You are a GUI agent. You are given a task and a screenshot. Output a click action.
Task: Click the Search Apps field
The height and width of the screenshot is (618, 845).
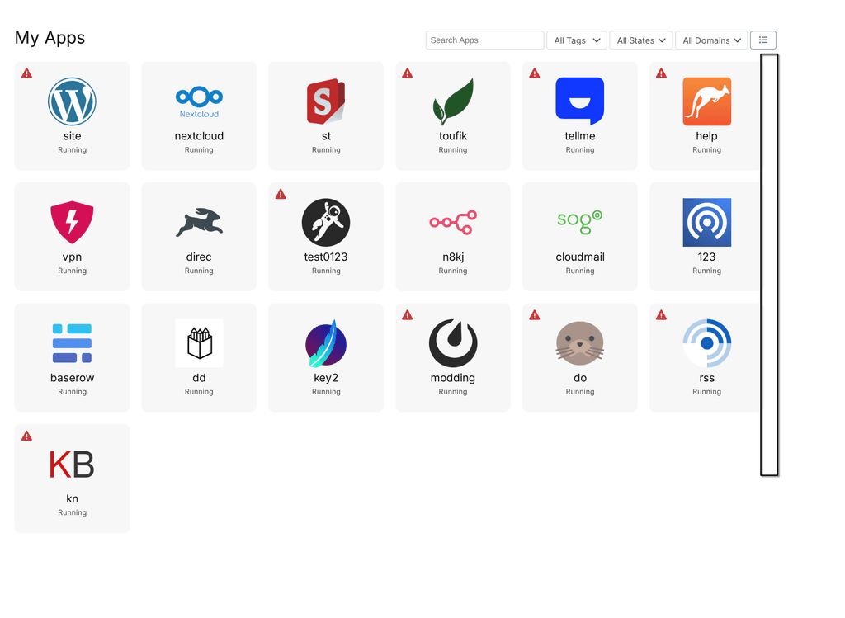click(x=484, y=40)
